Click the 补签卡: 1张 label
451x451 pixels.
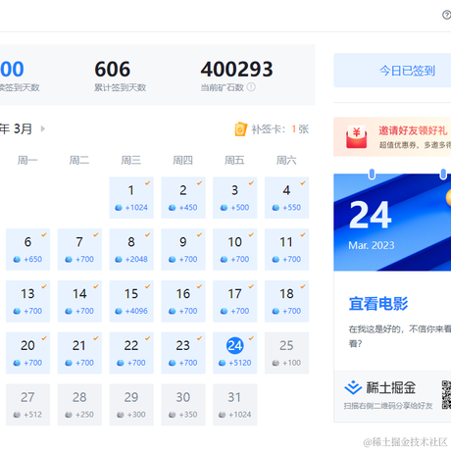click(280, 129)
